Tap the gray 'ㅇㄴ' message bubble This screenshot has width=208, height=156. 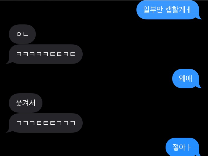22,34
